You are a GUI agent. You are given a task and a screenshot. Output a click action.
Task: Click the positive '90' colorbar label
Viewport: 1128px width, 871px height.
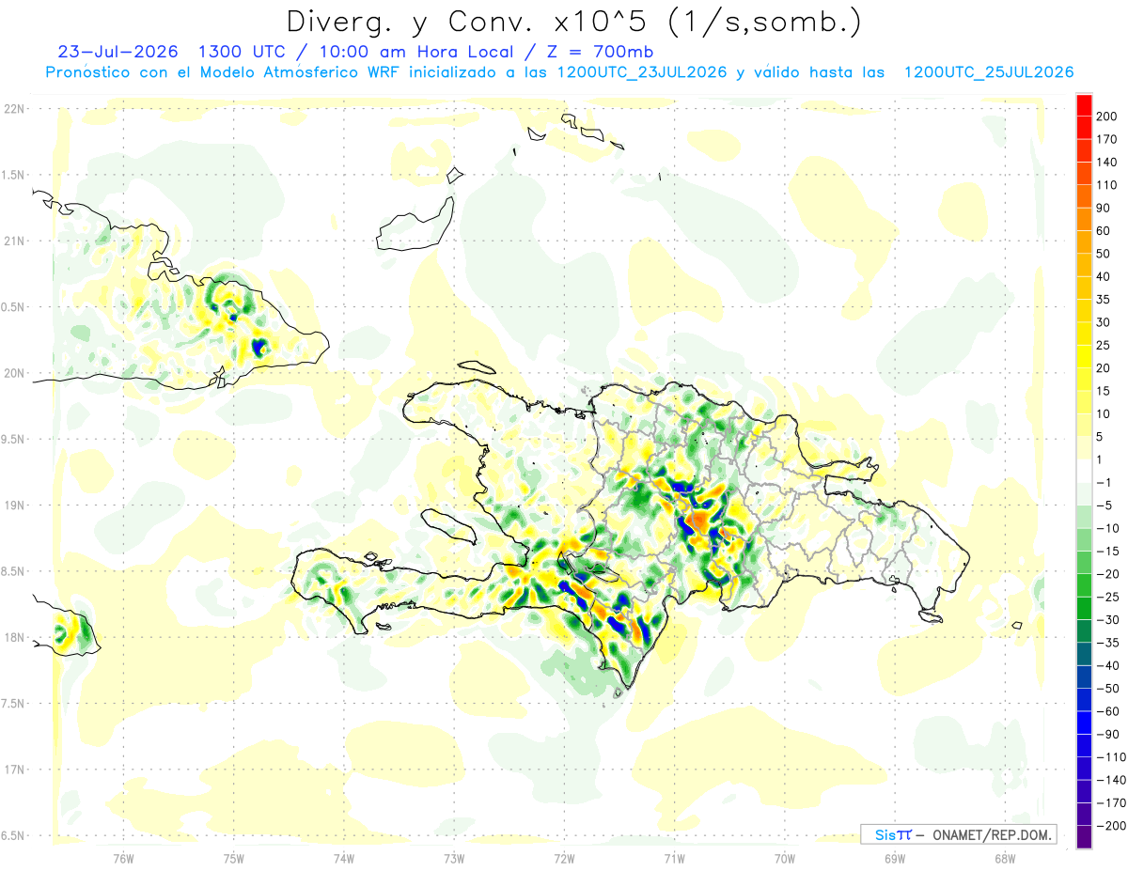[x=1105, y=208]
